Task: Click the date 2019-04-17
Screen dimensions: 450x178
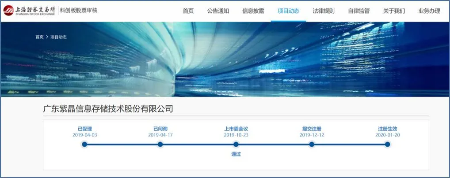Action: 160,135
